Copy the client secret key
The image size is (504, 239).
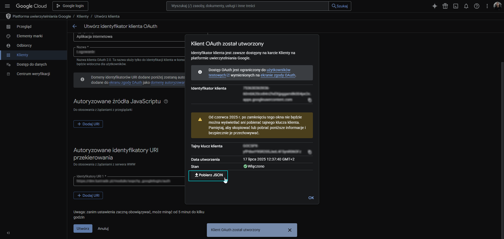click(x=310, y=152)
